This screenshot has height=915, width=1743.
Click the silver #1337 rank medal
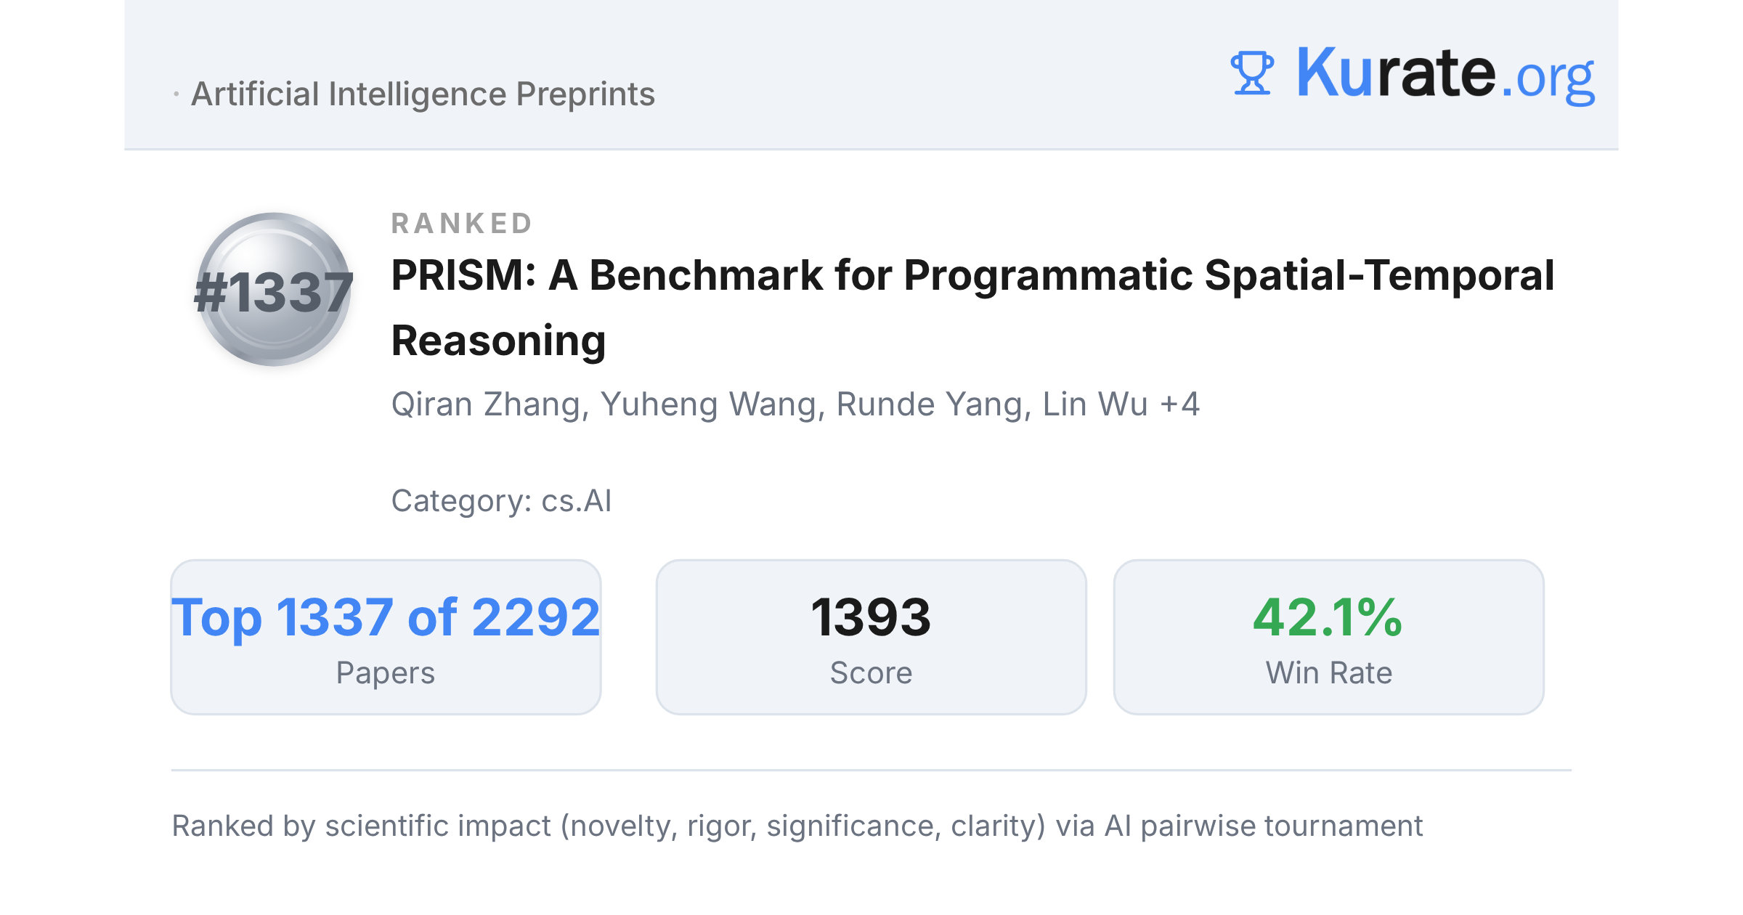coord(274,289)
